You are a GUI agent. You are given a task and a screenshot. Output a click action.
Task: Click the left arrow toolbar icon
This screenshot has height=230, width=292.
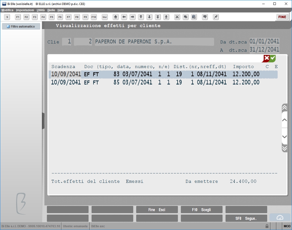click(124, 17)
